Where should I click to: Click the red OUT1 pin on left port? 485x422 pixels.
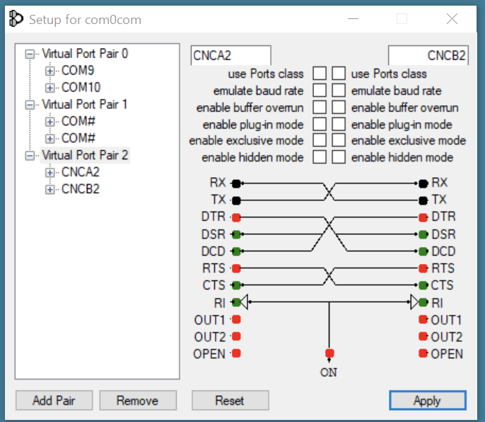tap(236, 320)
